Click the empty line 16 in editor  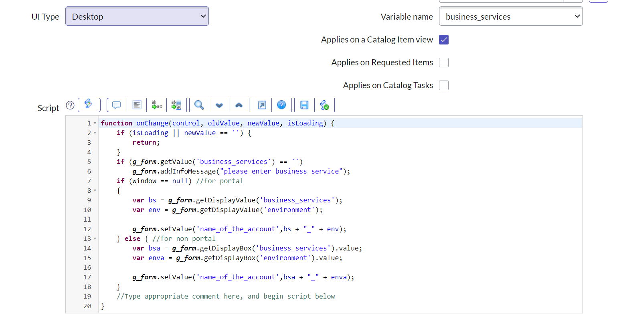tap(340, 268)
